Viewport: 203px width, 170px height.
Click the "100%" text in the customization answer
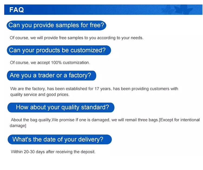(56, 63)
